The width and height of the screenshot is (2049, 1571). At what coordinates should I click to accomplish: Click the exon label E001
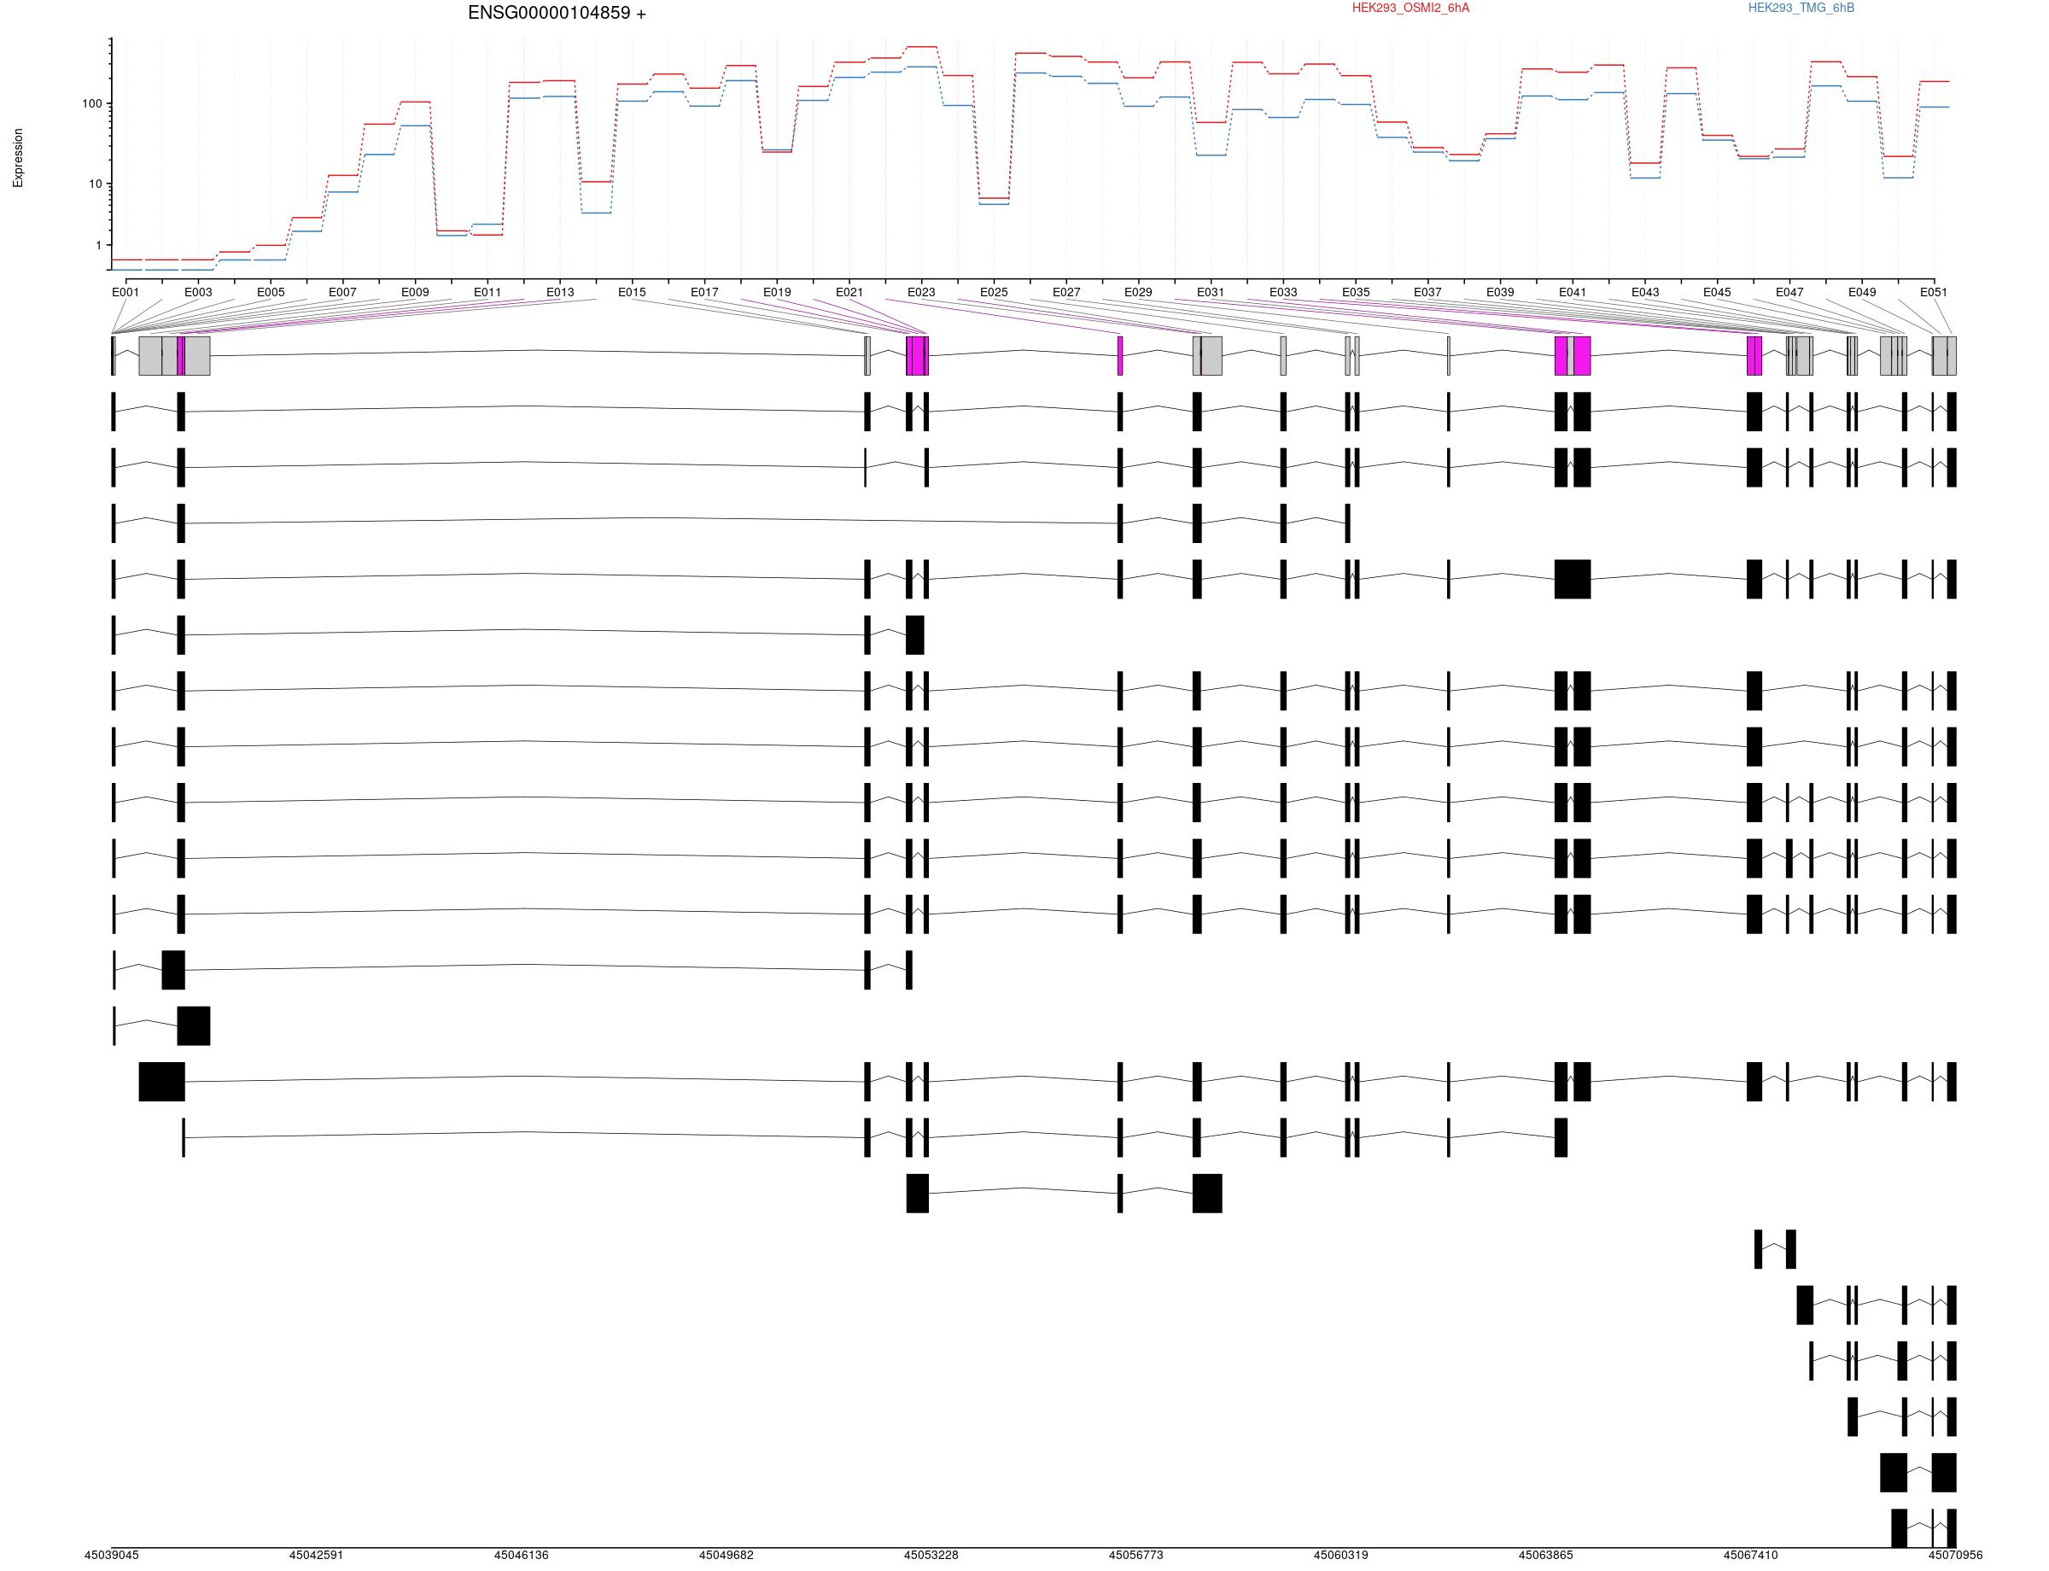[126, 292]
